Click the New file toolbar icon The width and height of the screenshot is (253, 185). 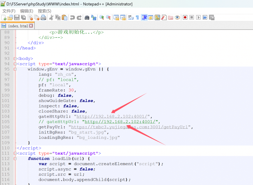tap(4, 17)
